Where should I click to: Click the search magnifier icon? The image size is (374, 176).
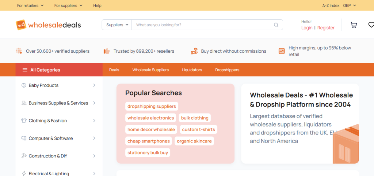click(276, 25)
